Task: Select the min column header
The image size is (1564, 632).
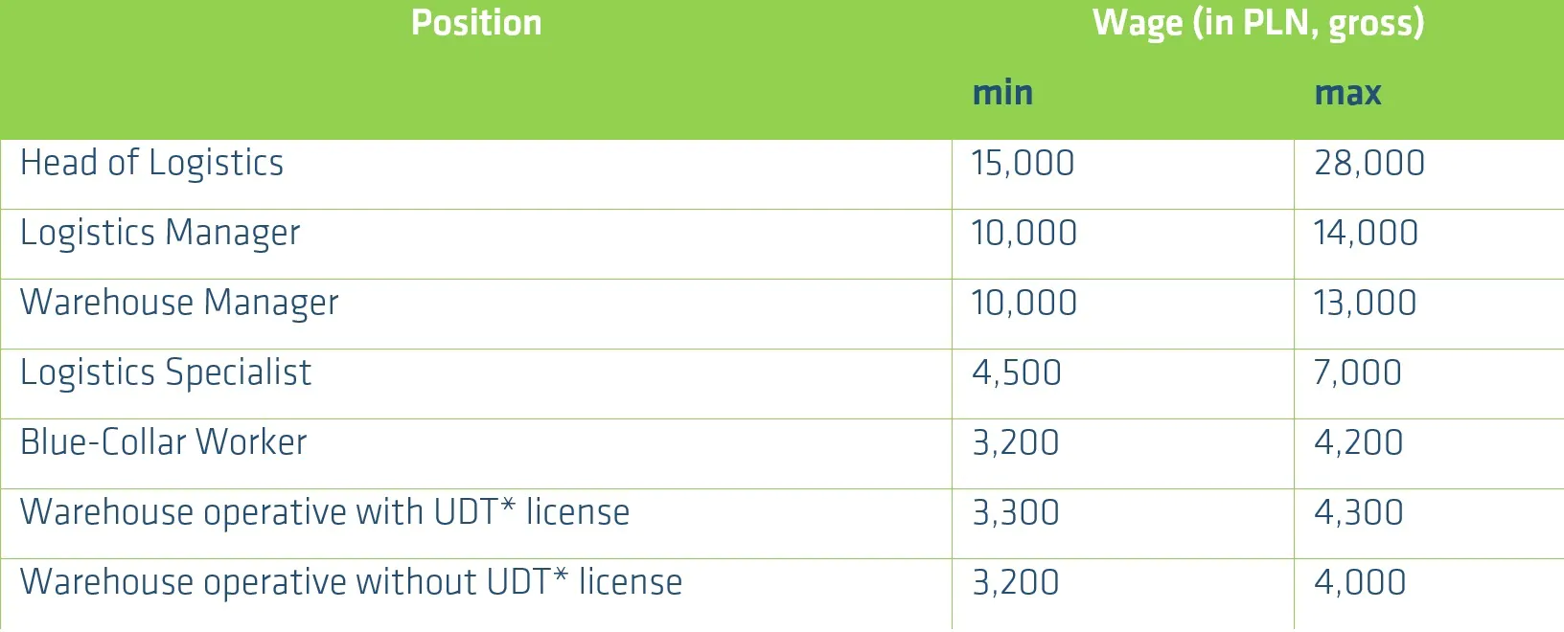Action: 1002,93
